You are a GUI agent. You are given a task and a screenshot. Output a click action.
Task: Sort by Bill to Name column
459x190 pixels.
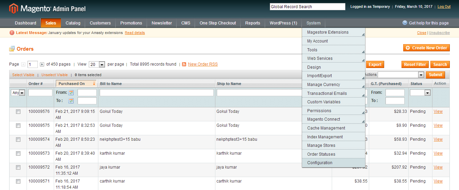pos(111,84)
